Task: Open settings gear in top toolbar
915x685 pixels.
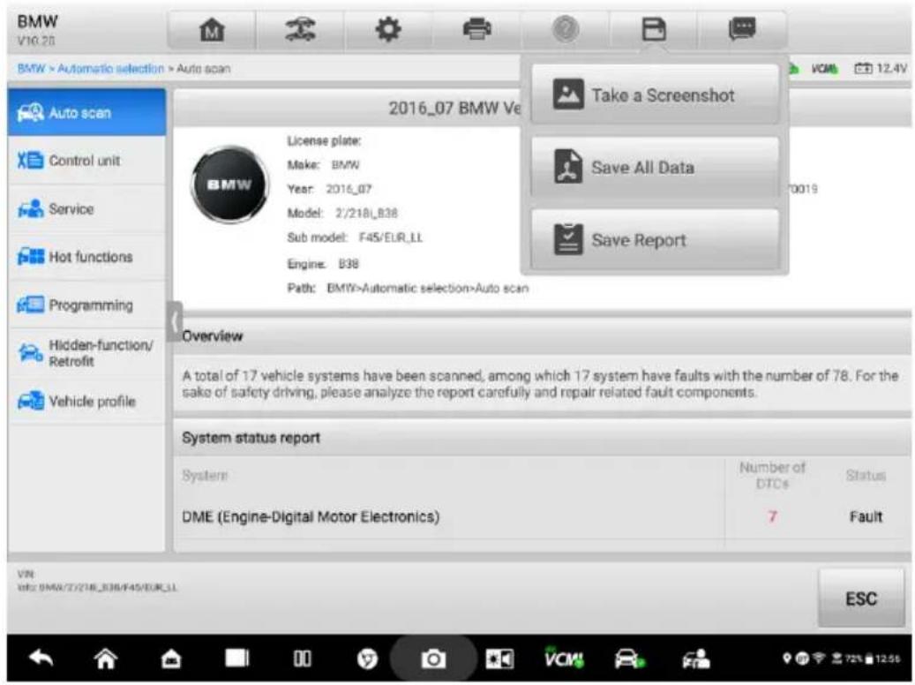Action: click(x=388, y=28)
